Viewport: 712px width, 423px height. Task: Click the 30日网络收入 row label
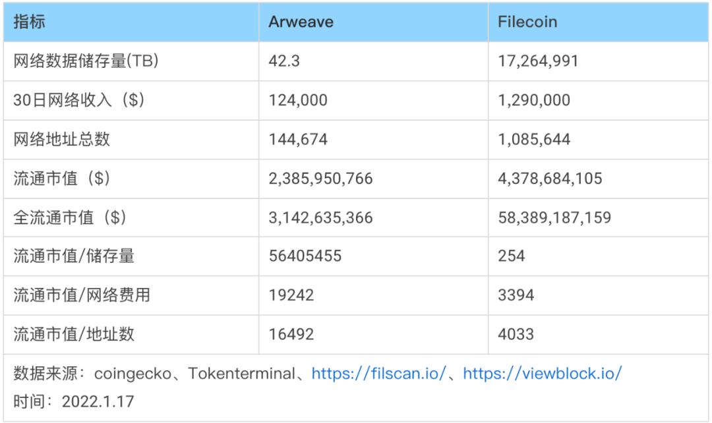point(79,100)
